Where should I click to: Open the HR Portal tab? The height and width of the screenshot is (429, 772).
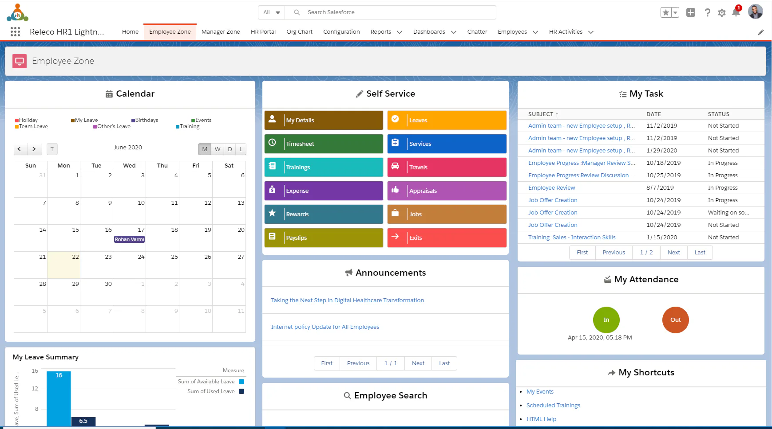263,32
